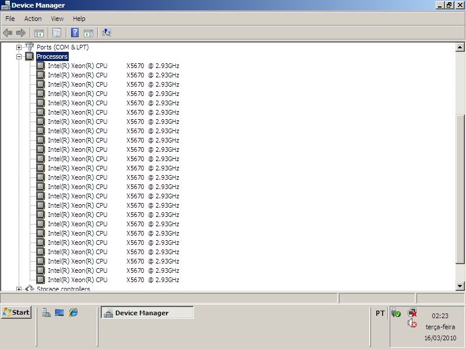Image resolution: width=466 pixels, height=349 pixels.
Task: Open the Action menu
Action: [x=33, y=19]
